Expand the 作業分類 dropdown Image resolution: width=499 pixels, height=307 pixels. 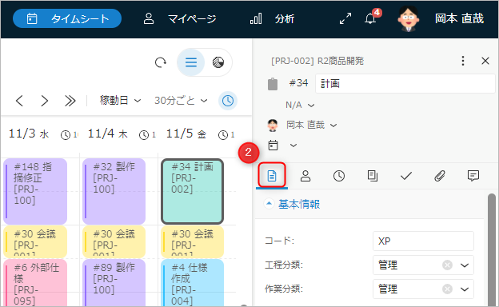[465, 289]
